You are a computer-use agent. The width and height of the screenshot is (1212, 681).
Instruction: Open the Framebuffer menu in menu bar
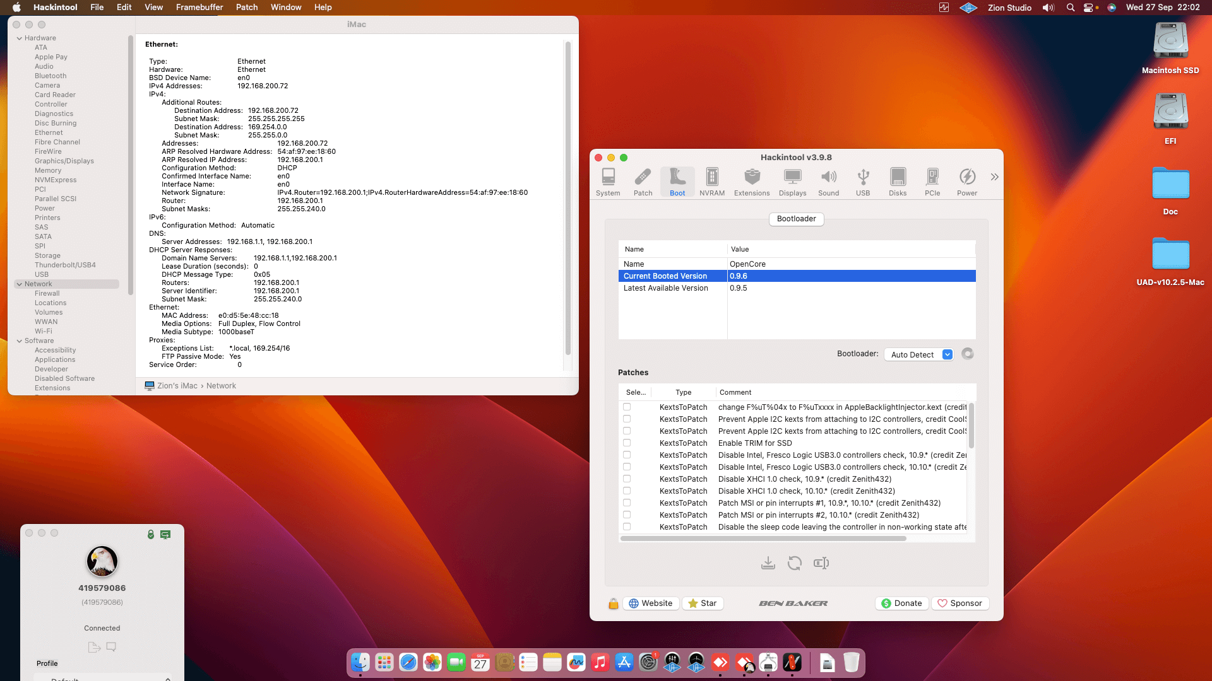point(199,7)
